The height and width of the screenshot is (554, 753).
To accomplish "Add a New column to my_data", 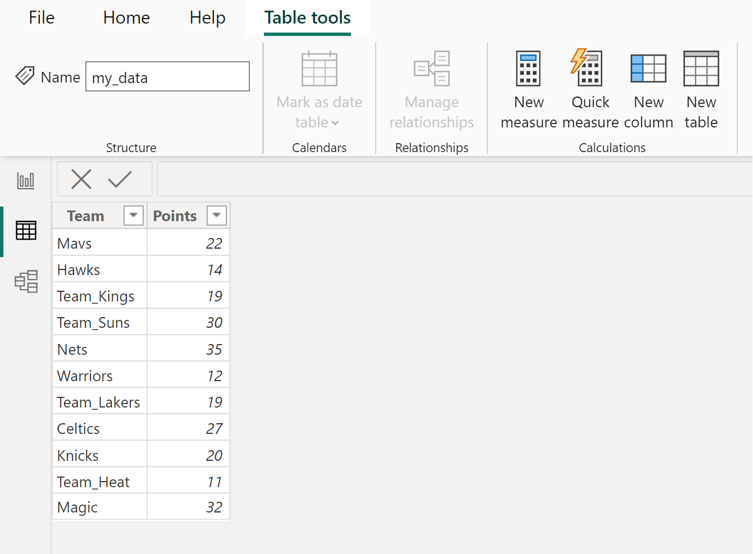I will tap(649, 90).
